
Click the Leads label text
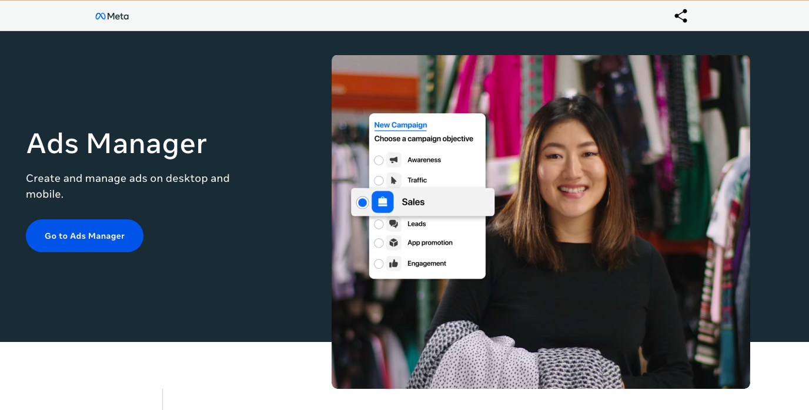(x=416, y=223)
